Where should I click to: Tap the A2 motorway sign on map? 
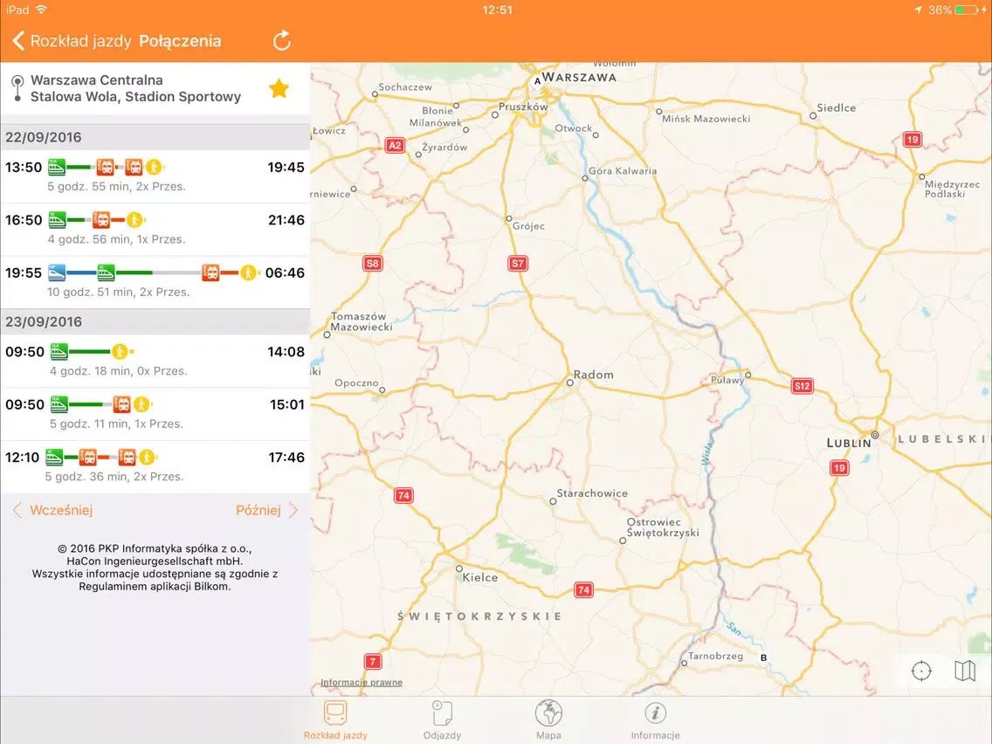[x=395, y=145]
